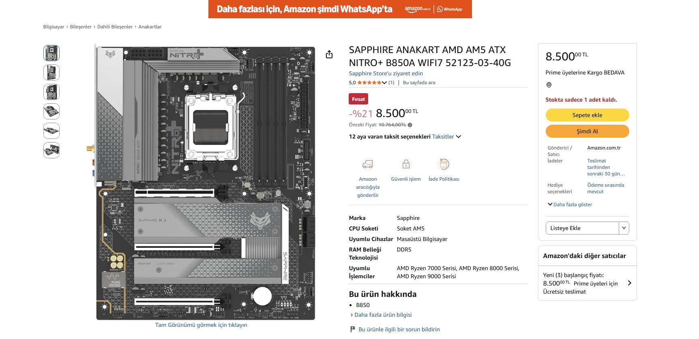Click the return policy box icon
The height and width of the screenshot is (339, 699).
pos(444,164)
